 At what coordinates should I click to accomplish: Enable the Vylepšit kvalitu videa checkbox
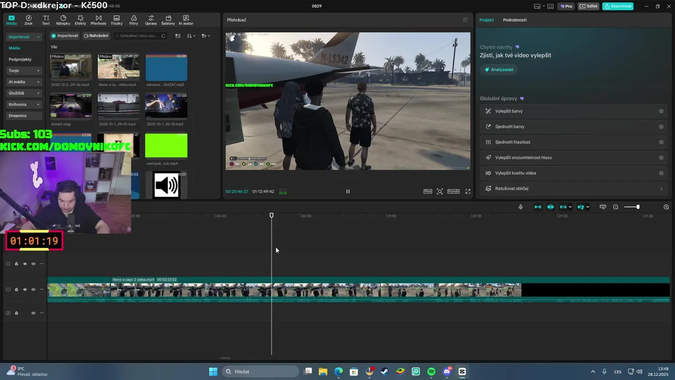(661, 173)
